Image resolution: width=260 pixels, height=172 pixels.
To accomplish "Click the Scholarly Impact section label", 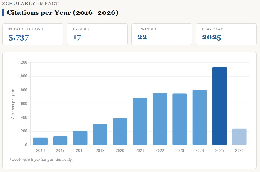I will pyautogui.click(x=30, y=4).
